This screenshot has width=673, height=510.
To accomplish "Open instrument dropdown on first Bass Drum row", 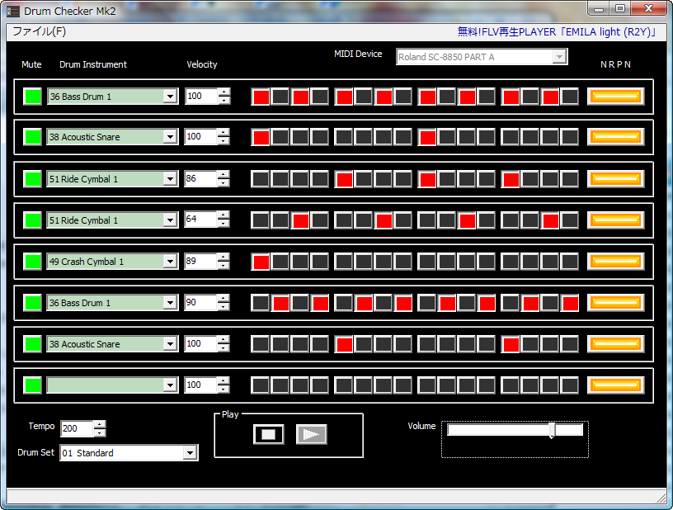I will tap(170, 97).
